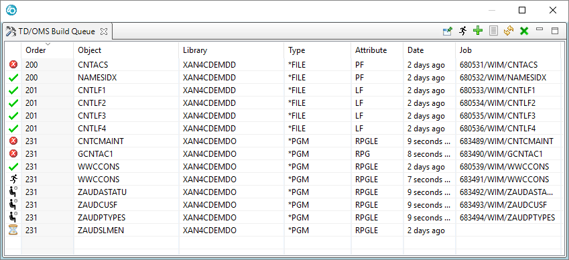This screenshot has height=260, width=569.
Task: Click the red error icon for CNTCMAINT
Action: click(13, 141)
